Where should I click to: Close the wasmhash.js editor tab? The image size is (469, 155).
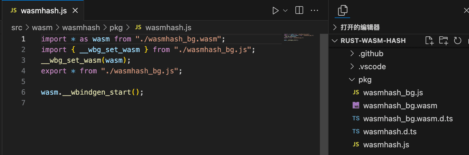[x=75, y=11]
